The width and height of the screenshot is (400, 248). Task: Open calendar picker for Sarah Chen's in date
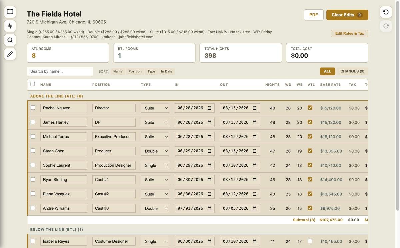coord(209,151)
